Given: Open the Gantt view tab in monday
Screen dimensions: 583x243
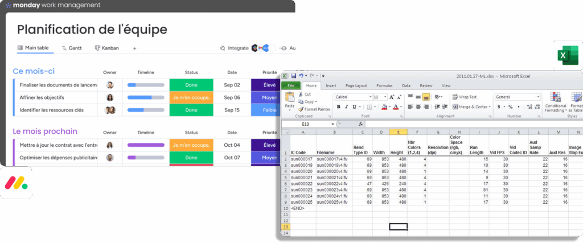Looking at the screenshot, I should click(x=71, y=48).
